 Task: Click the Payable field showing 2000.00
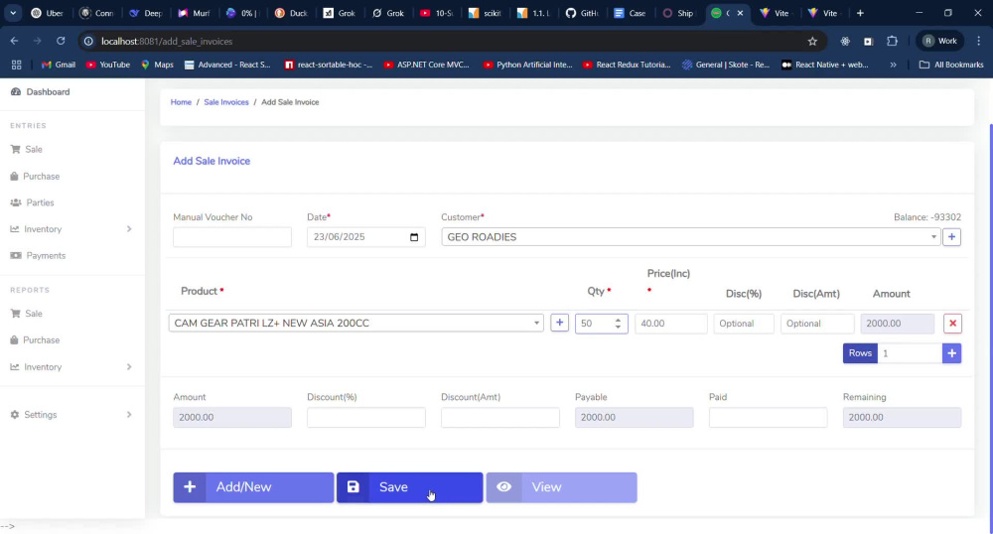[634, 417]
